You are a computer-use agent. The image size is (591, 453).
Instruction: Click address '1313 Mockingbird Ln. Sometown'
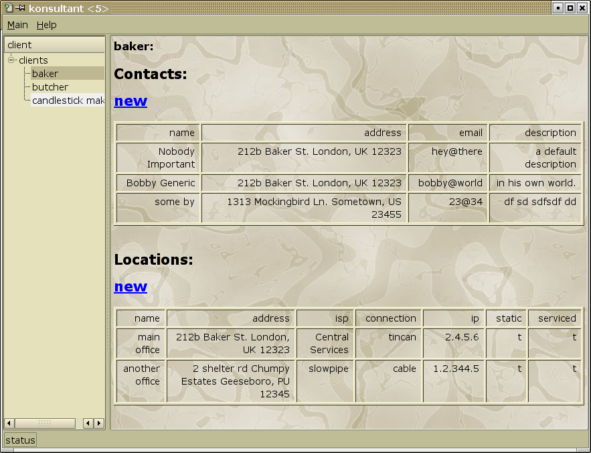314,208
